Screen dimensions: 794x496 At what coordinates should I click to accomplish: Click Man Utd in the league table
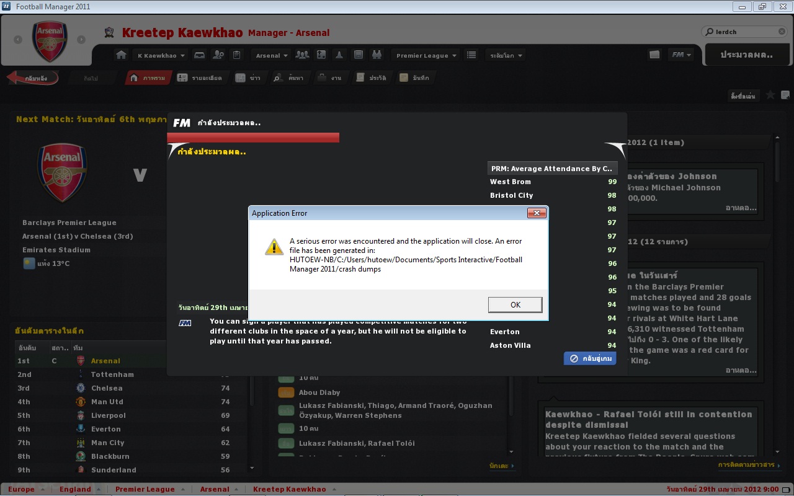pos(107,402)
